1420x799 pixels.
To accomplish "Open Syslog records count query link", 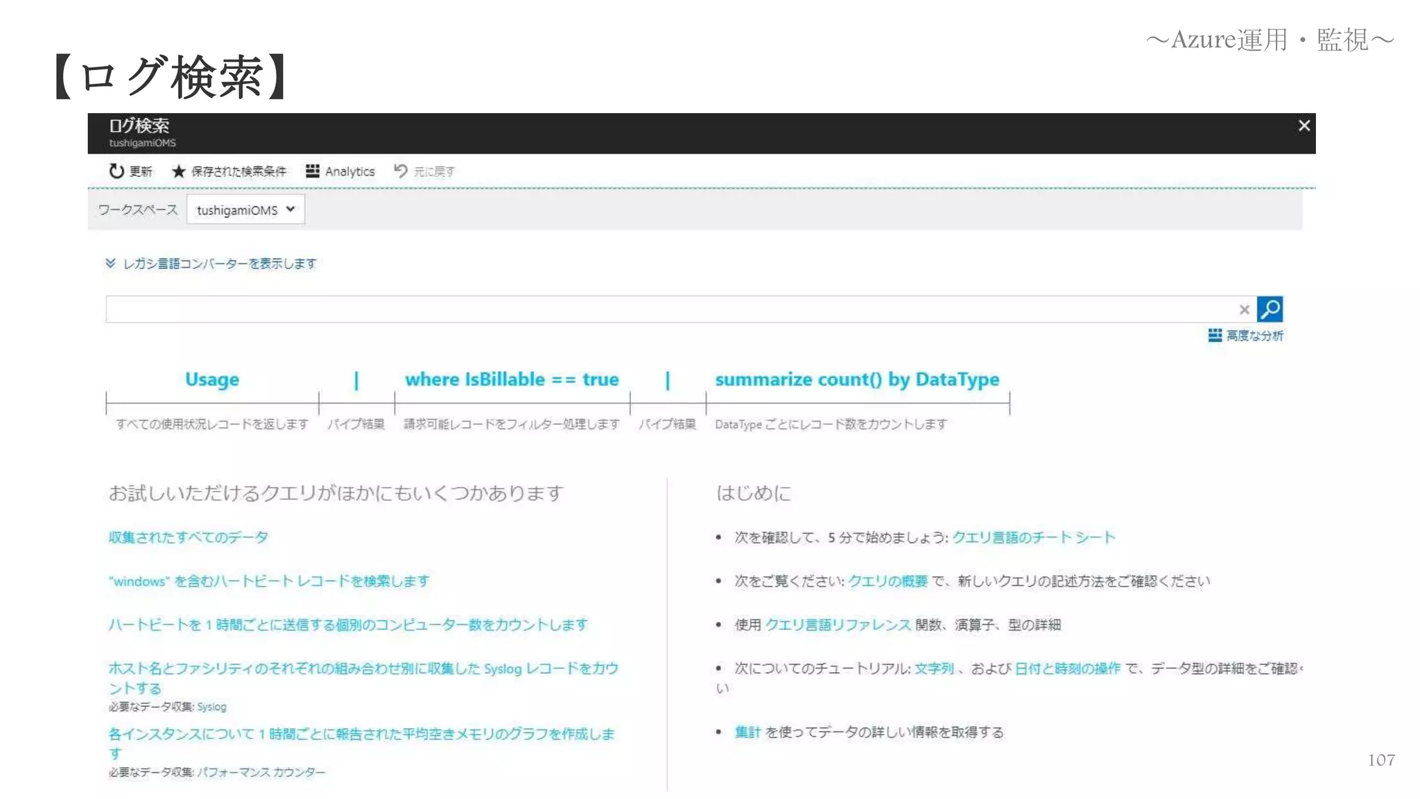I will coord(363,669).
